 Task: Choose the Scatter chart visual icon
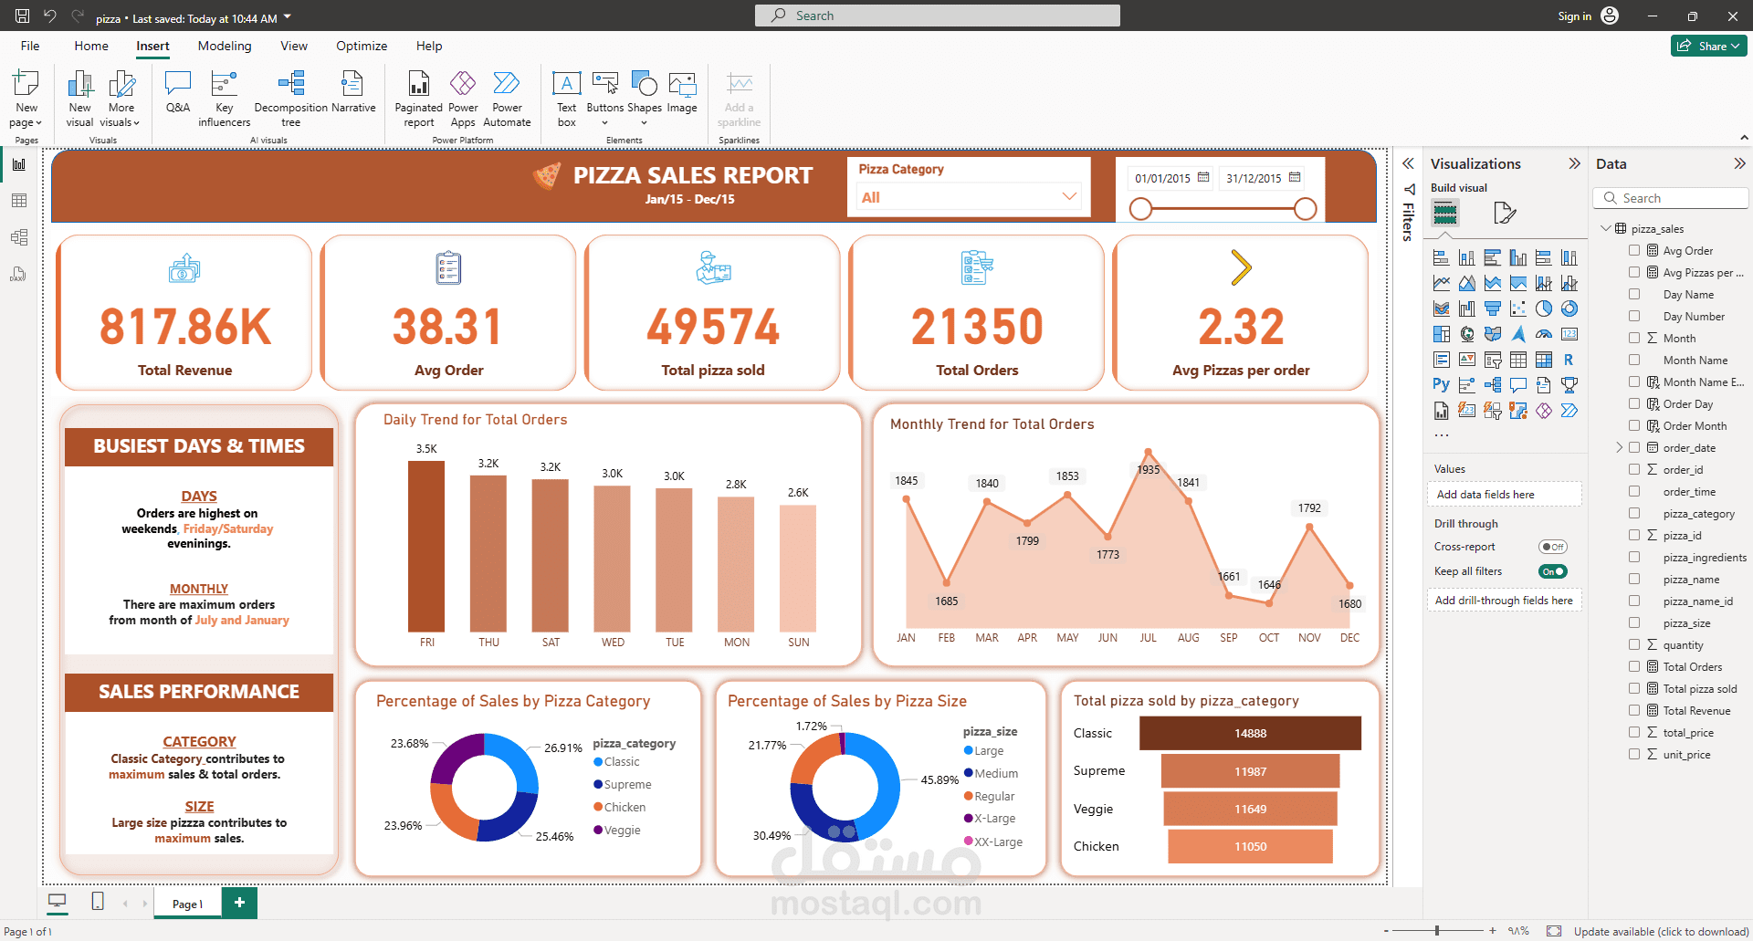pos(1518,308)
